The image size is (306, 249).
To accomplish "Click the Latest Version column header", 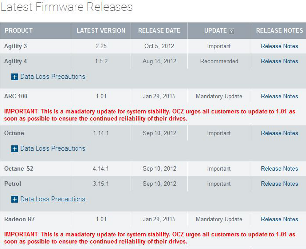I will pyautogui.click(x=101, y=31).
